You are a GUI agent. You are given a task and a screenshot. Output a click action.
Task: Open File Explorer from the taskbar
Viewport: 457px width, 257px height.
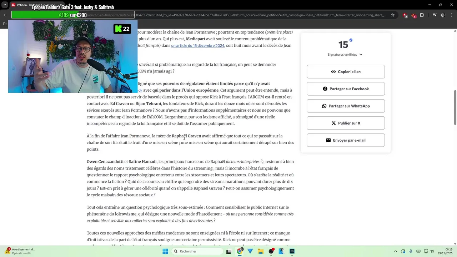260,251
